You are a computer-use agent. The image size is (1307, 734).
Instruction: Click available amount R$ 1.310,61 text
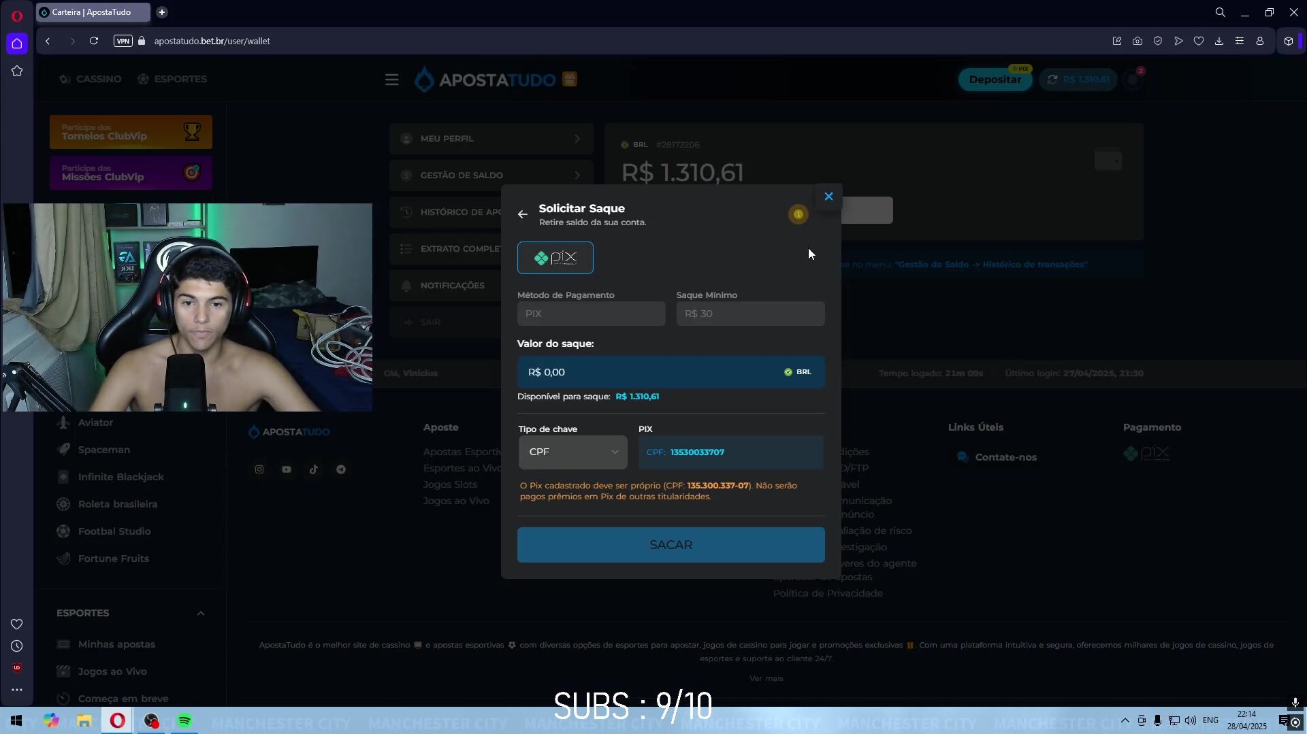pos(637,397)
